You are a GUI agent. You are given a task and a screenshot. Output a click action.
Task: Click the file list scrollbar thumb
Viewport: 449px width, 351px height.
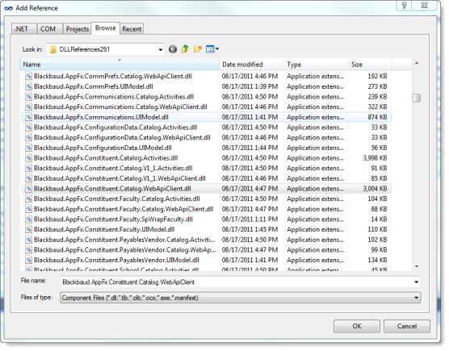(x=417, y=98)
